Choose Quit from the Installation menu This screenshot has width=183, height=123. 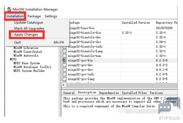pos(17,42)
